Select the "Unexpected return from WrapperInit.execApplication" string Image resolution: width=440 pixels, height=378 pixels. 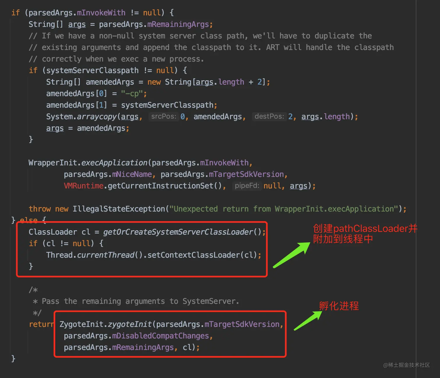click(284, 209)
